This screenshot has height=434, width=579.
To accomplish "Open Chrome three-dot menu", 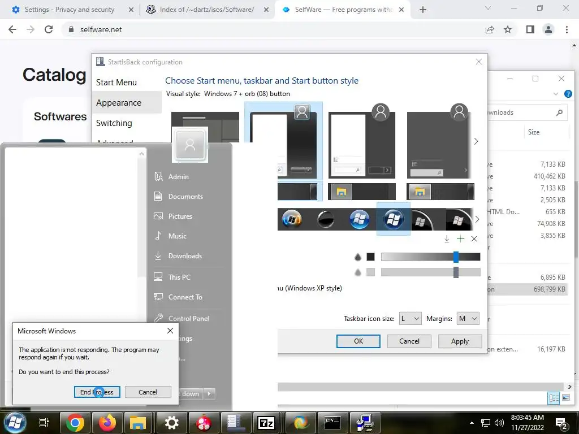I will (x=567, y=29).
